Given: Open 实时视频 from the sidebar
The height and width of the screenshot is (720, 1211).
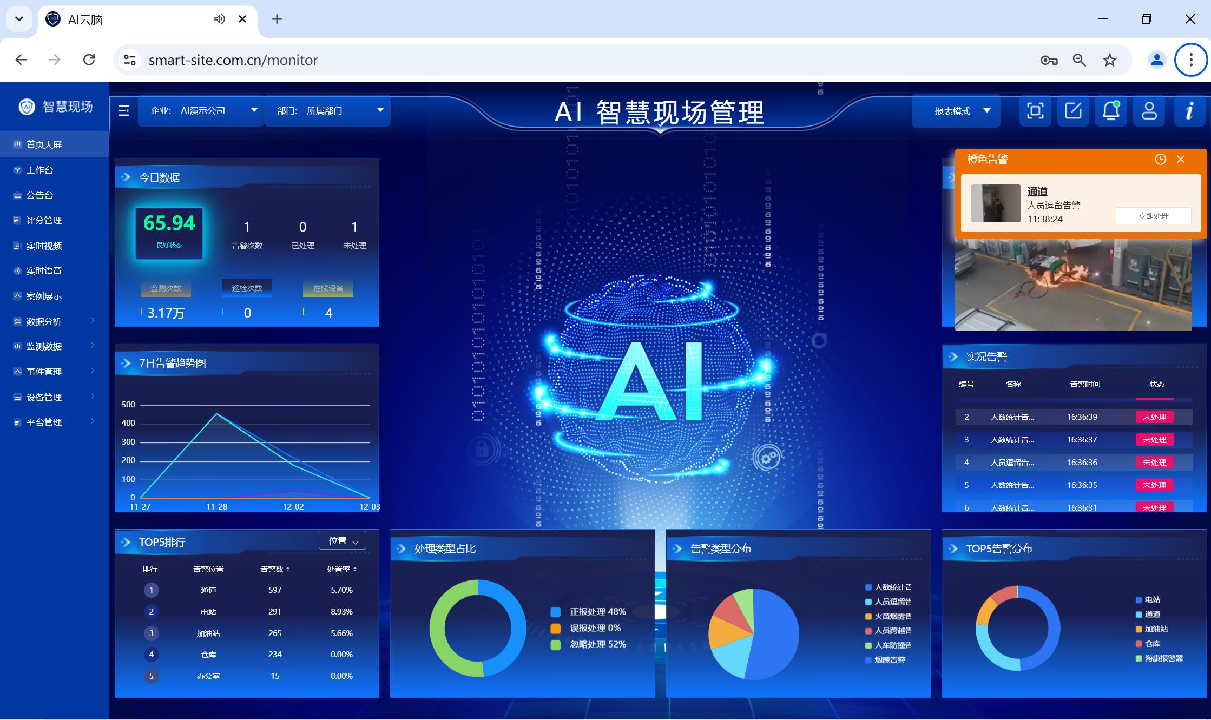Looking at the screenshot, I should click(54, 246).
